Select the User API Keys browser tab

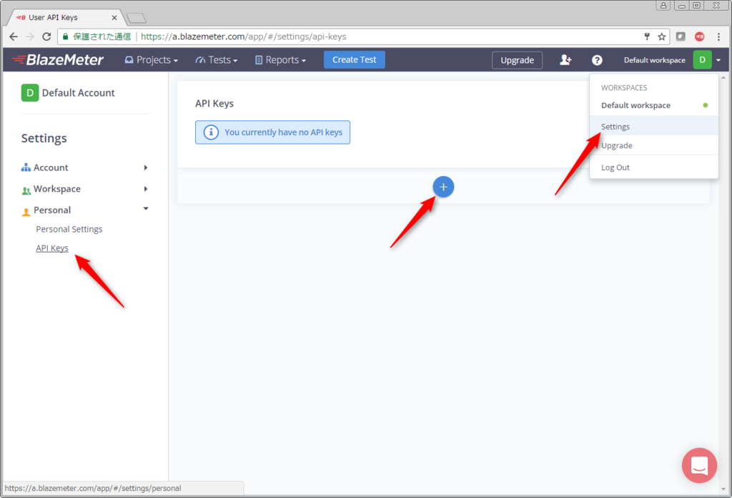click(x=66, y=17)
